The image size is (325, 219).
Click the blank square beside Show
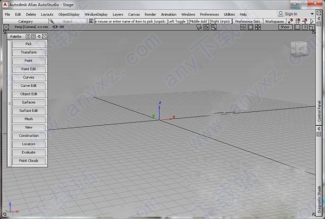[x=297, y=27]
